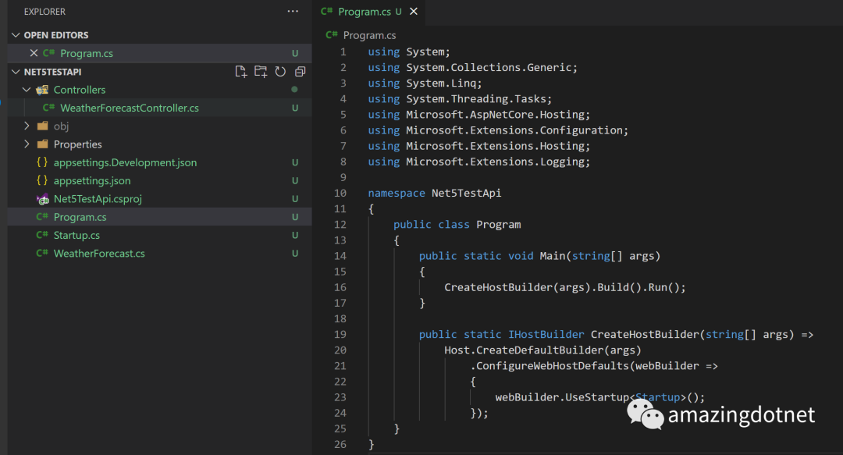Click the untracked U badge on Startup.cs
The width and height of the screenshot is (843, 455).
(x=294, y=235)
